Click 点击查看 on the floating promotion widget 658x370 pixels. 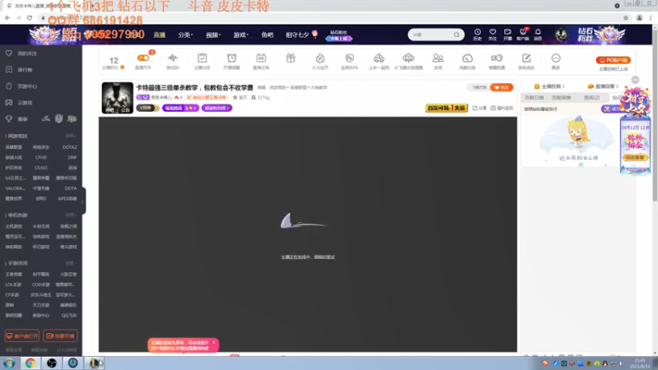(x=634, y=158)
